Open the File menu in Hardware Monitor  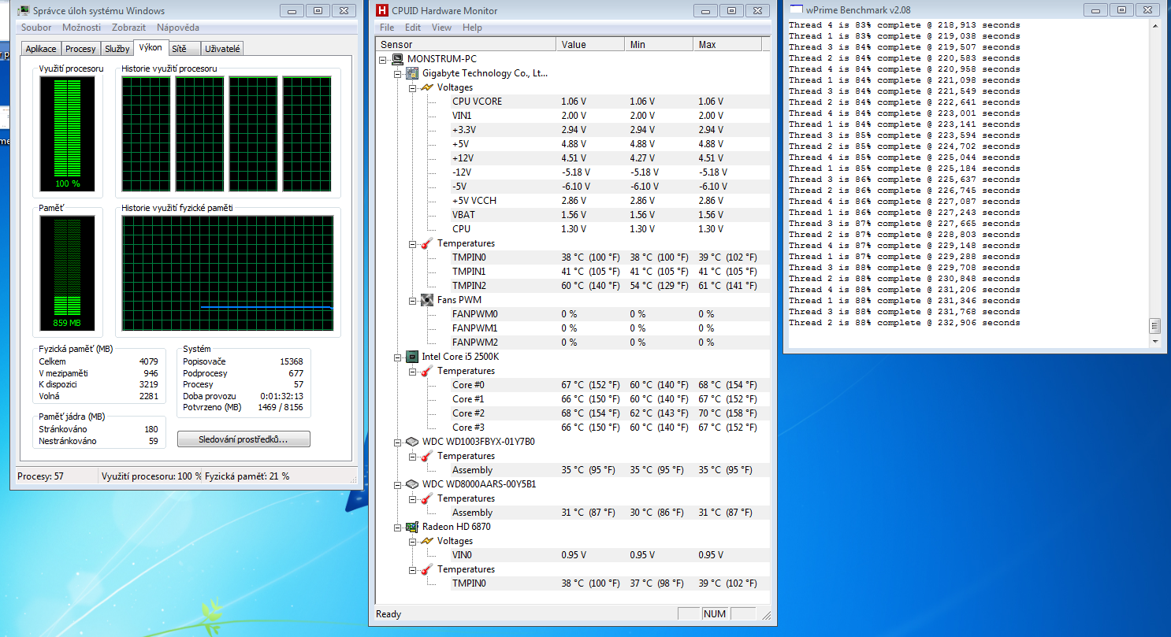386,28
